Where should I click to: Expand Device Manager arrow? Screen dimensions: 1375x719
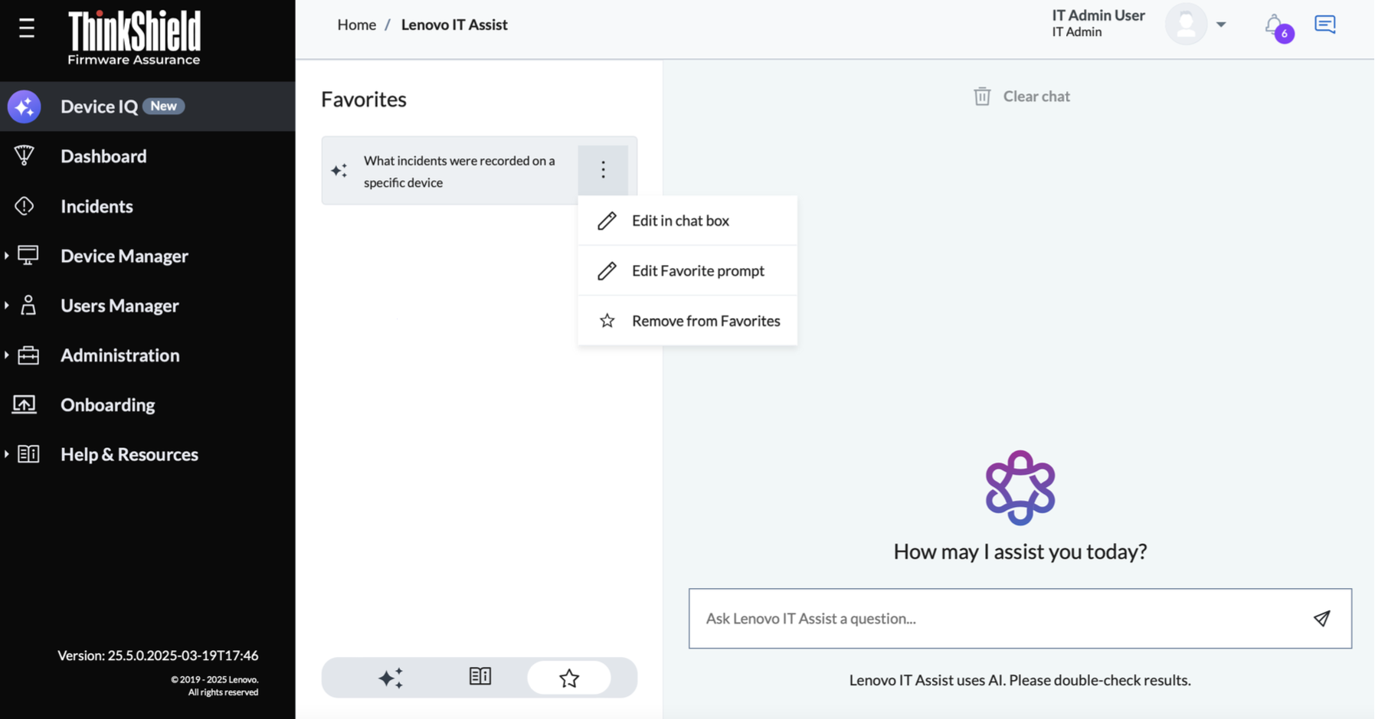(6, 255)
